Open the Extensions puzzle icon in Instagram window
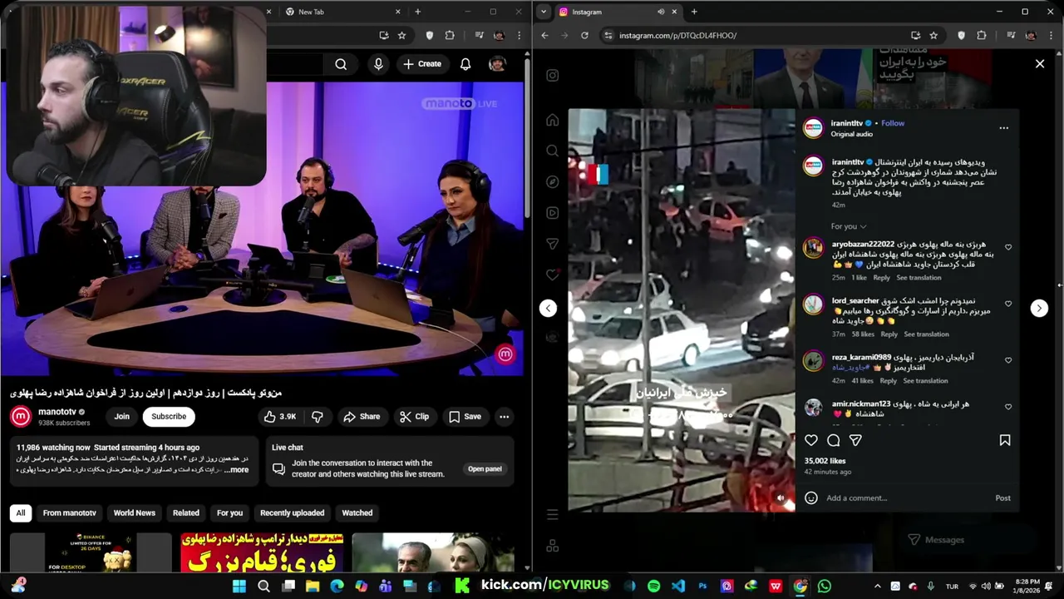 [x=982, y=36]
